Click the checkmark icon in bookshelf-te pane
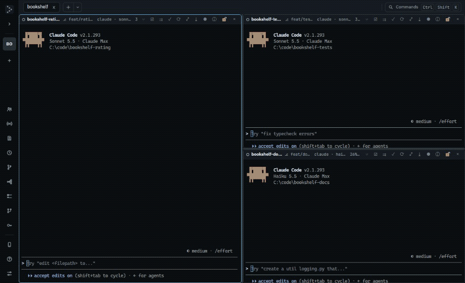The width and height of the screenshot is (465, 283). (x=393, y=19)
